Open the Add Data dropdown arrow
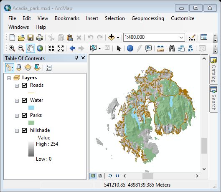The width and height of the screenshot is (221, 192). [x=118, y=38]
